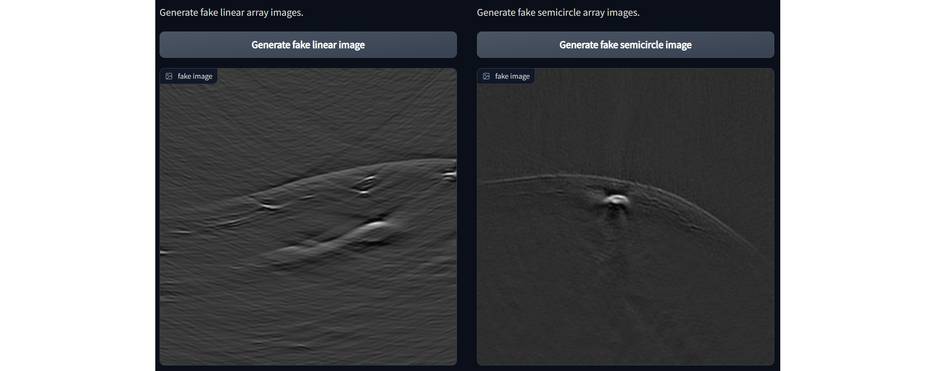The image size is (936, 371).
Task: Select the 'fake image' label text above the semicircle output
Action: click(x=512, y=76)
